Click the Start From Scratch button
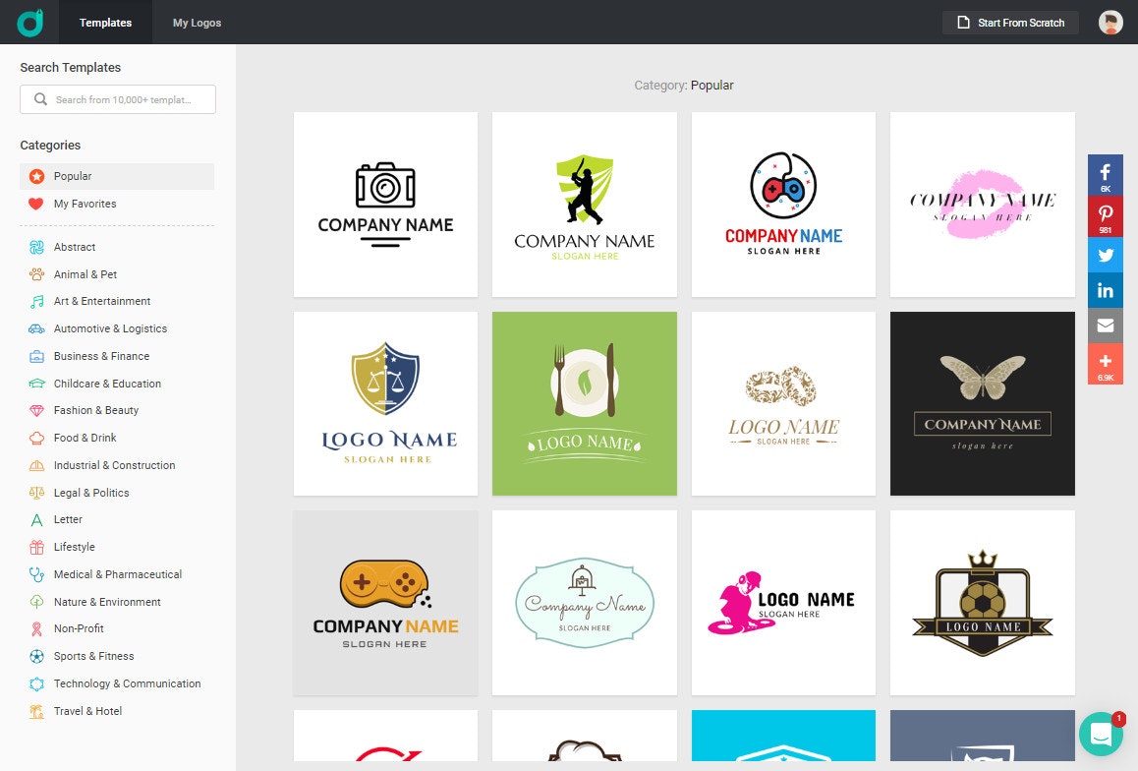 point(1010,22)
